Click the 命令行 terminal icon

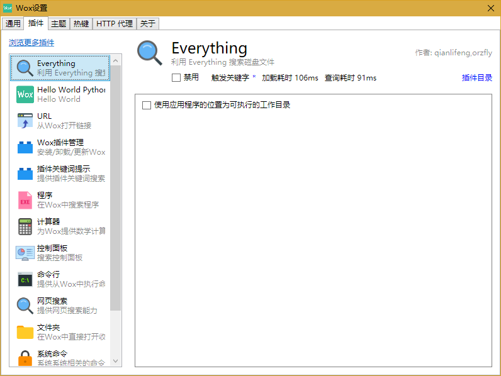[x=25, y=280]
